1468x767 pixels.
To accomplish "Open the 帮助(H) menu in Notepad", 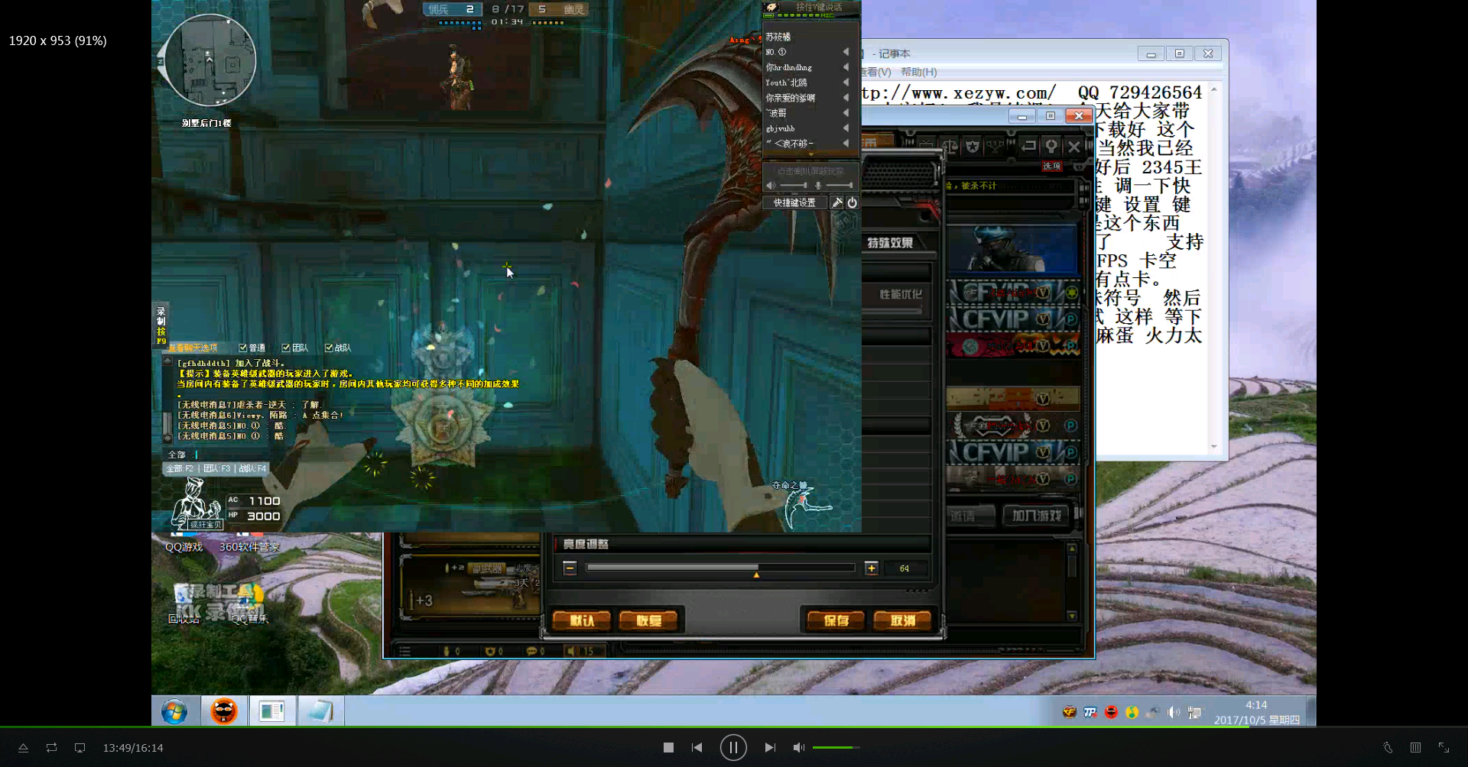I will pyautogui.click(x=918, y=72).
